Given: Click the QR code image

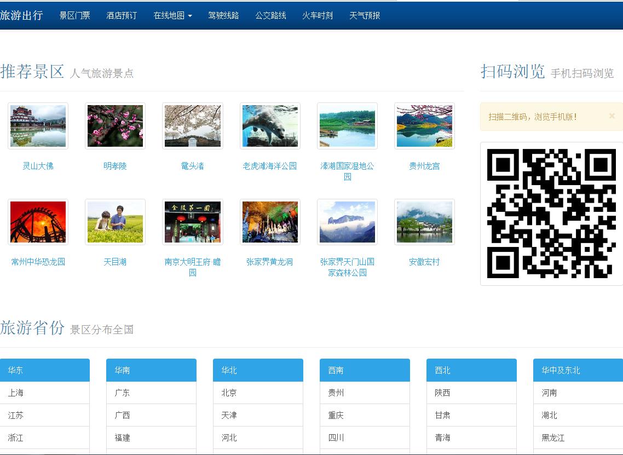Looking at the screenshot, I should pos(551,214).
